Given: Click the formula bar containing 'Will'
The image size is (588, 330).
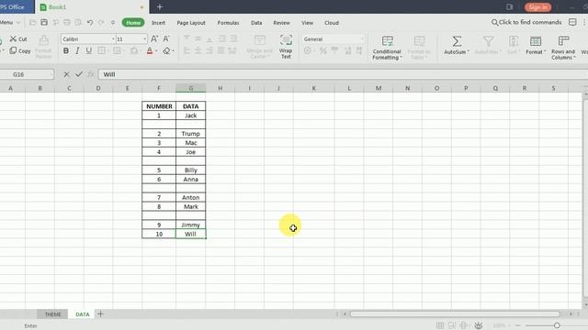Looking at the screenshot, I should click(343, 74).
